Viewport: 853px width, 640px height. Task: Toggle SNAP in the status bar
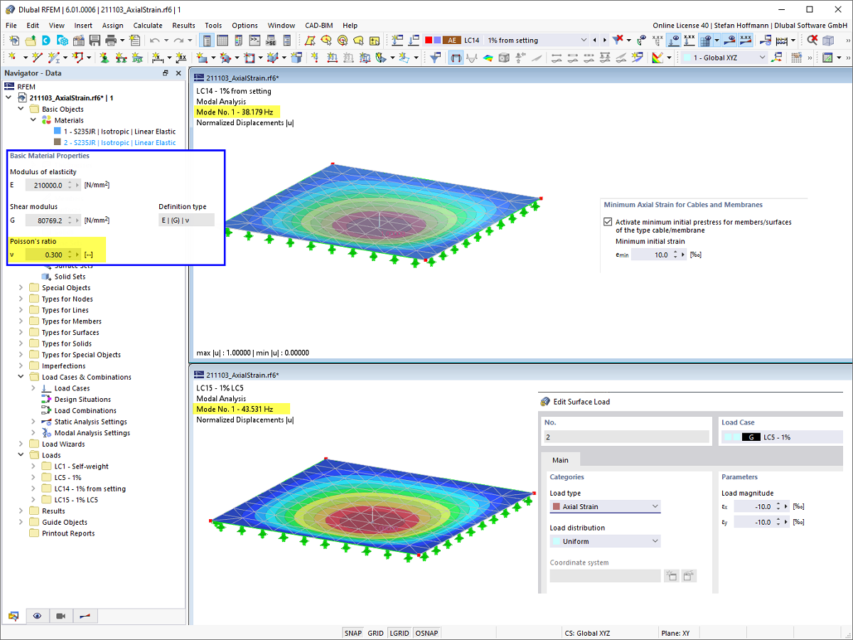[x=353, y=633]
